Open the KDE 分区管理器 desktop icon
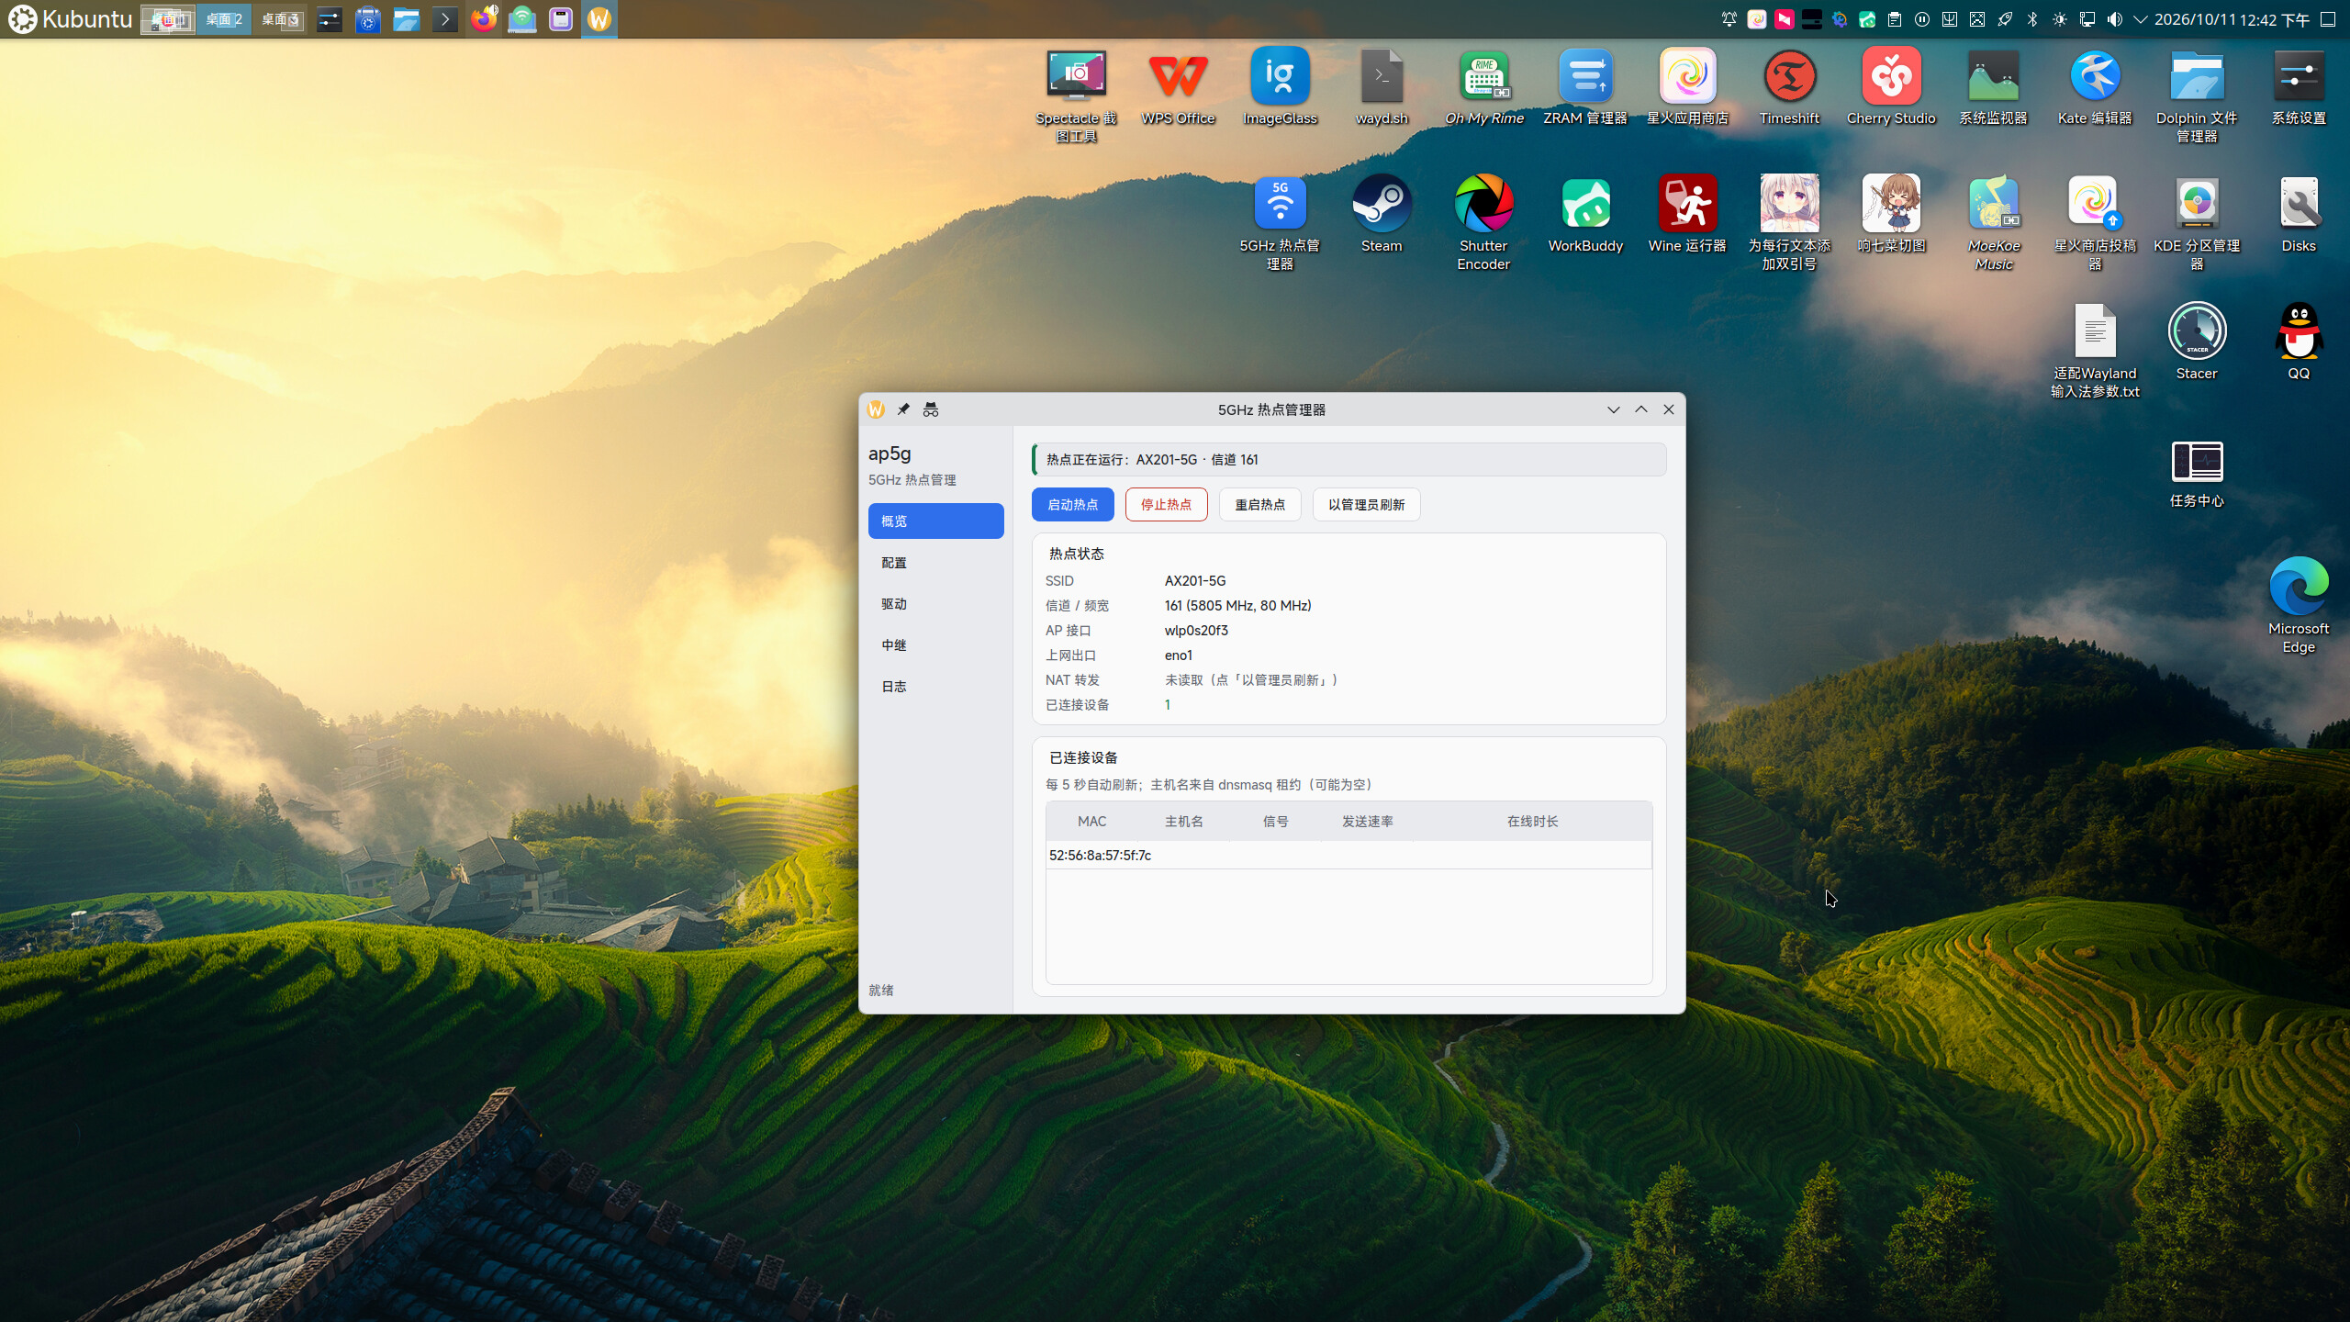 tap(2197, 223)
